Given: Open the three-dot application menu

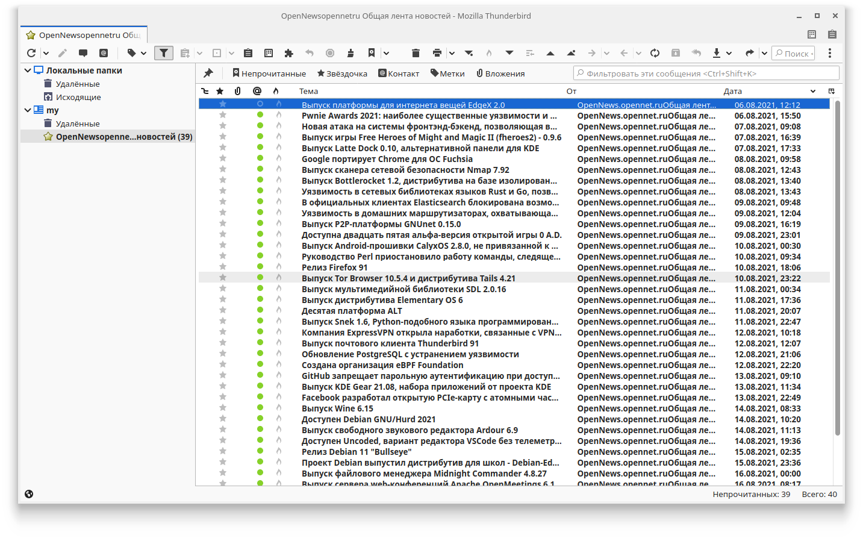Looking at the screenshot, I should tap(830, 53).
